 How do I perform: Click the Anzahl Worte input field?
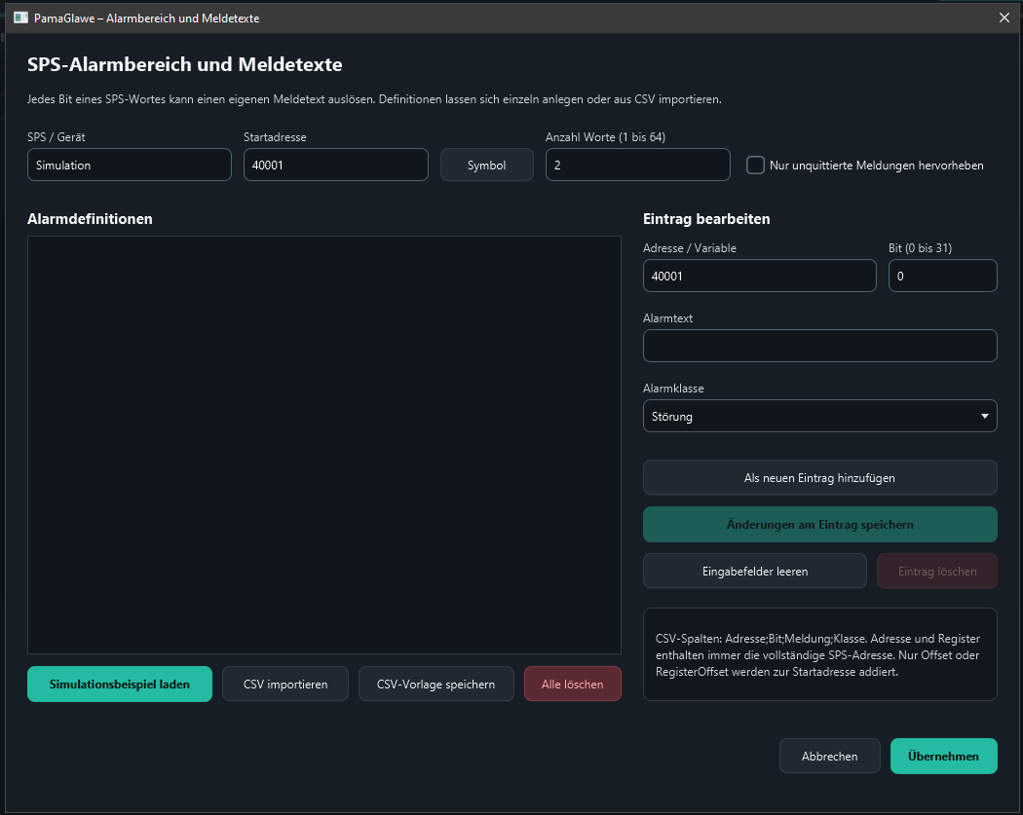[x=637, y=165]
